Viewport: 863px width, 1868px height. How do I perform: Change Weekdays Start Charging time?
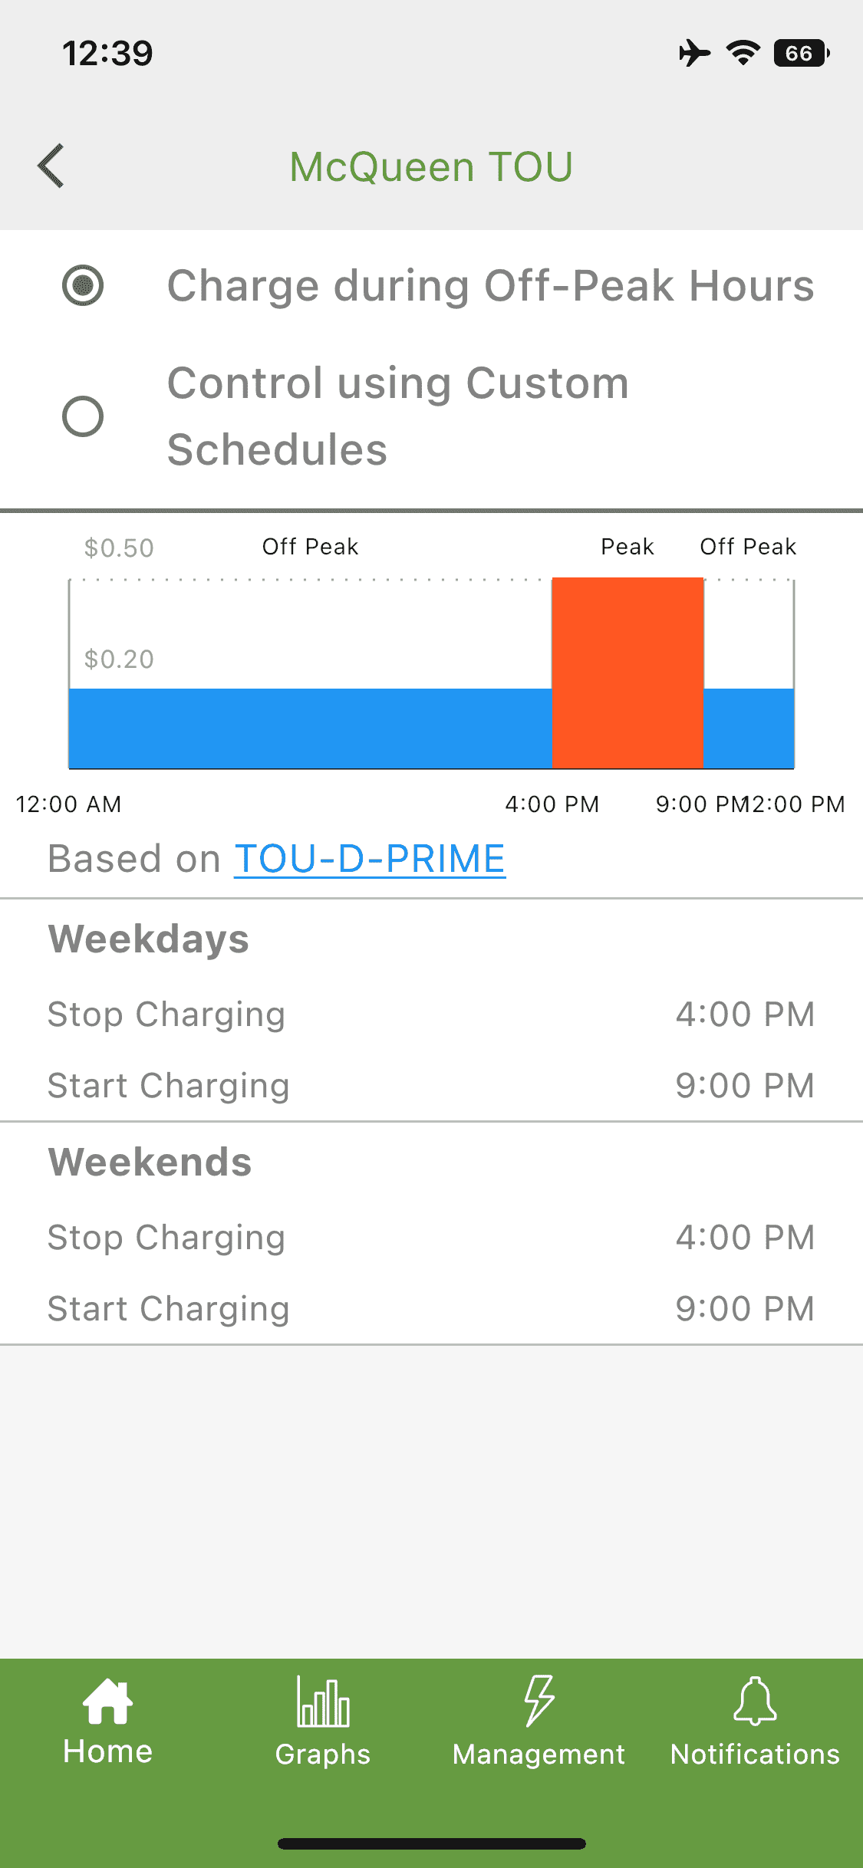pos(744,1086)
